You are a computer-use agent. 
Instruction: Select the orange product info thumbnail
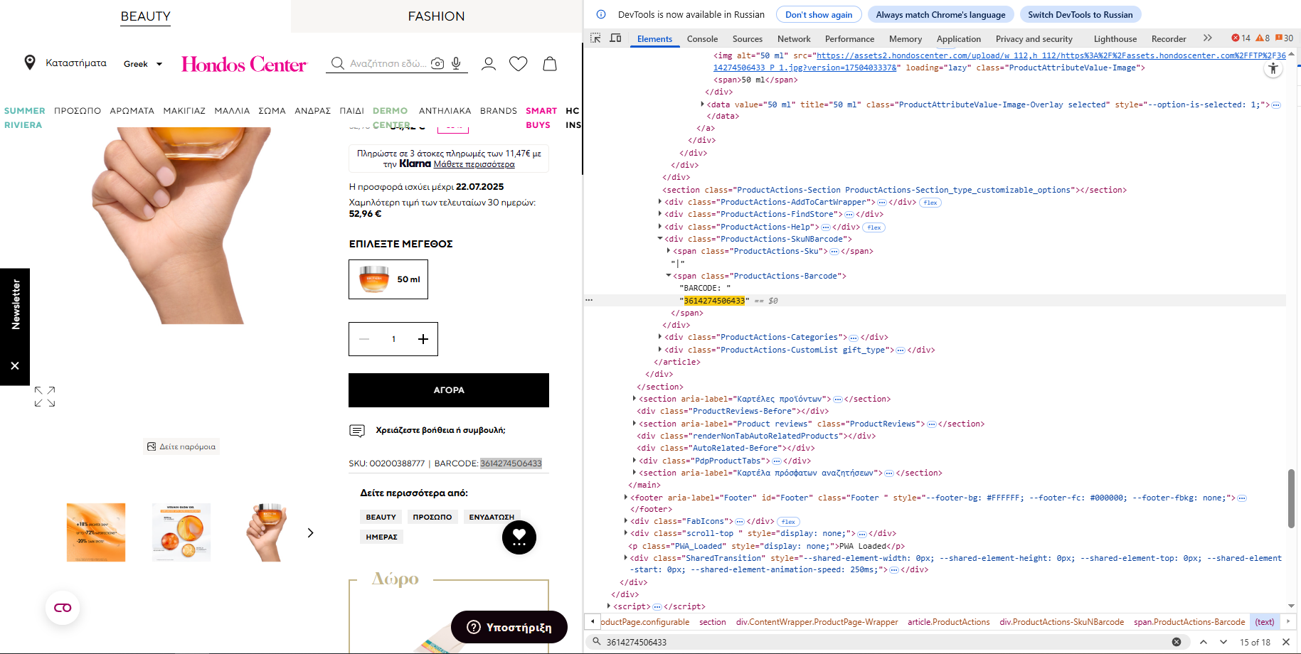(96, 532)
